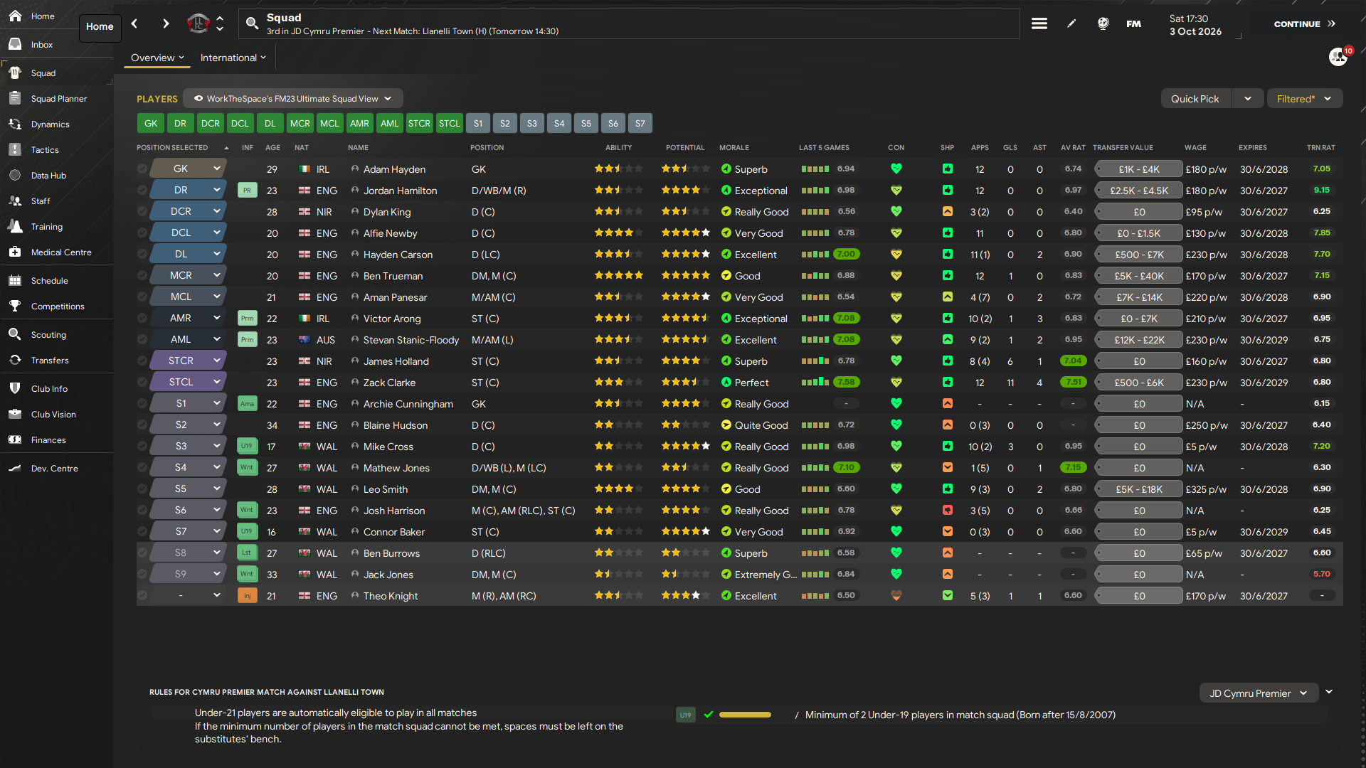
Task: Open the International tab menu
Action: pos(233,58)
